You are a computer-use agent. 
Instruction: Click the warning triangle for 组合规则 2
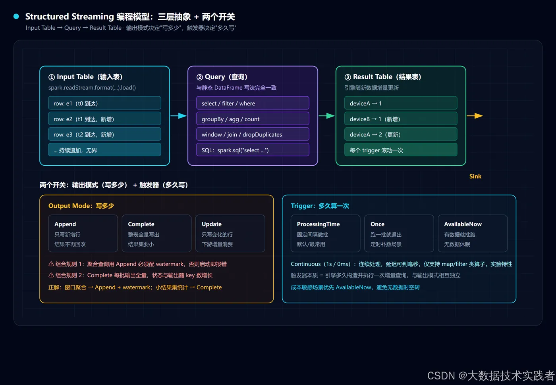[51, 275]
